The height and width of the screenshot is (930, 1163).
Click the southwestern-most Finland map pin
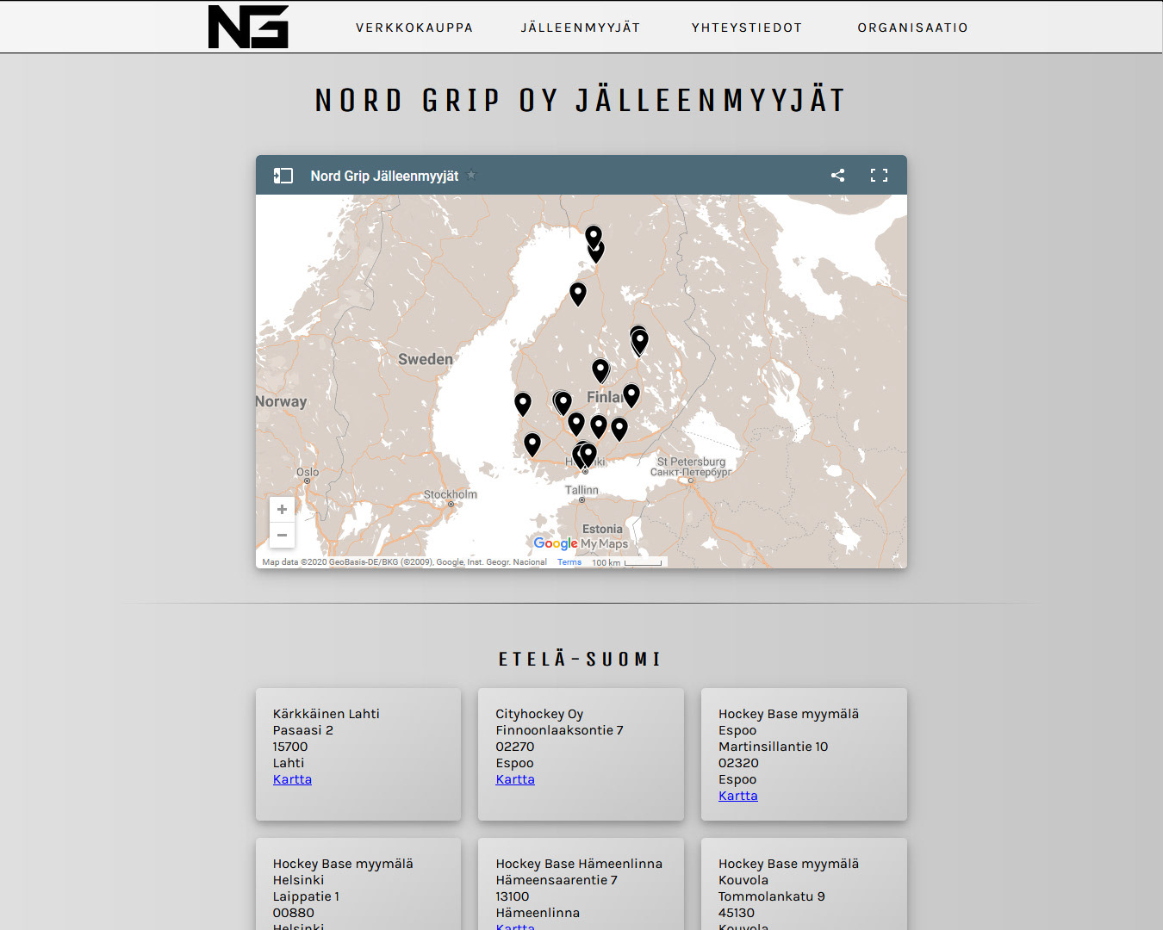pyautogui.click(x=532, y=443)
